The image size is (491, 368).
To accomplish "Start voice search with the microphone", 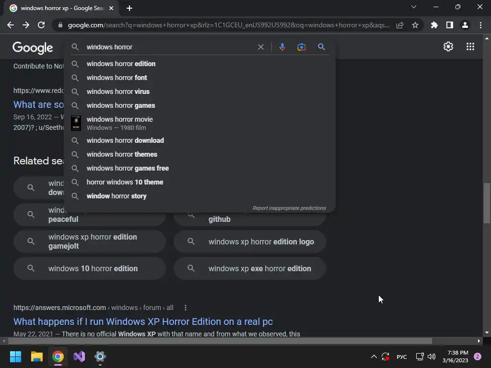I will [282, 47].
